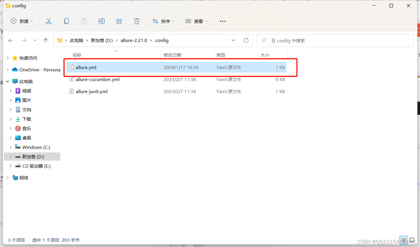Click 新加卷 (D:) in the breadcrumb
This screenshot has height=247, width=420.
click(x=102, y=40)
